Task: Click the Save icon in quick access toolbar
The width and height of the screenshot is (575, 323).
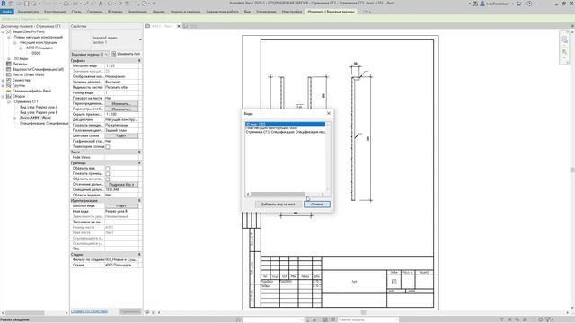Action: (26, 4)
